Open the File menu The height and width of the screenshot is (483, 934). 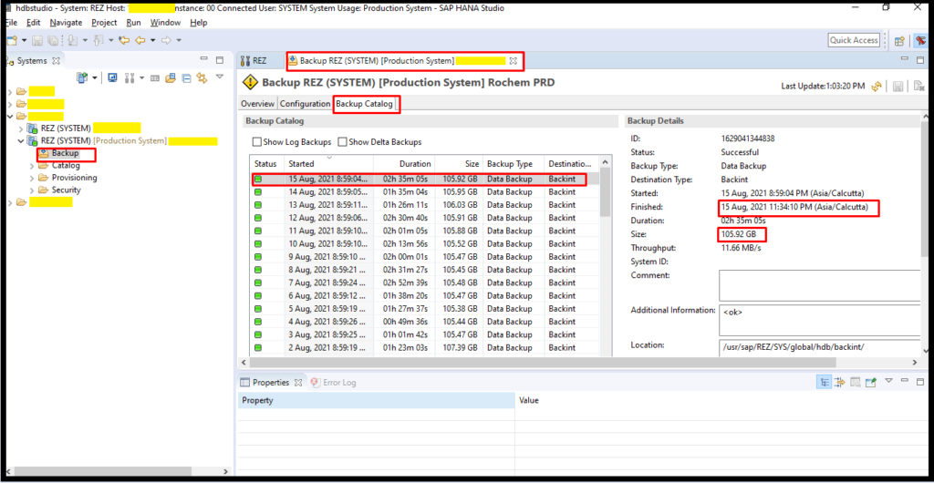(13, 23)
